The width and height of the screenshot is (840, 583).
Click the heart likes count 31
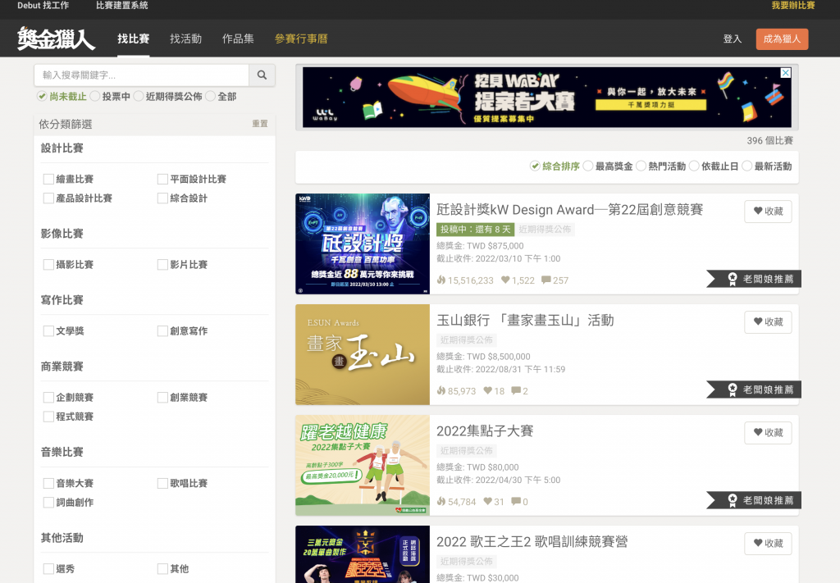[x=494, y=502]
